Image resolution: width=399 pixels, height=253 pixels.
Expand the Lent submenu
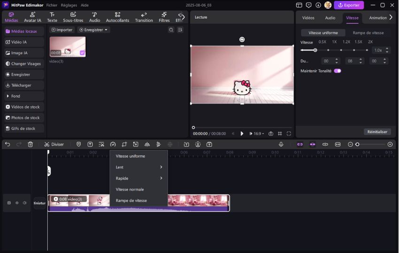[x=138, y=167]
